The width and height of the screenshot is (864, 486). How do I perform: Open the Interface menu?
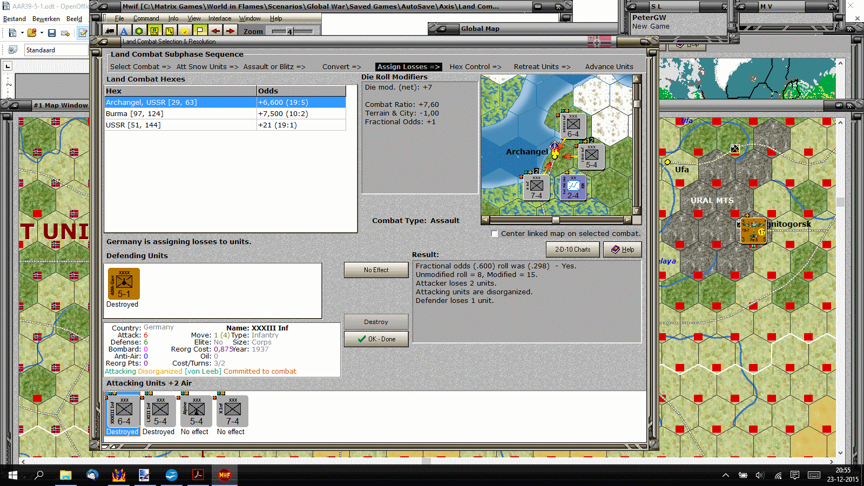[x=220, y=18]
